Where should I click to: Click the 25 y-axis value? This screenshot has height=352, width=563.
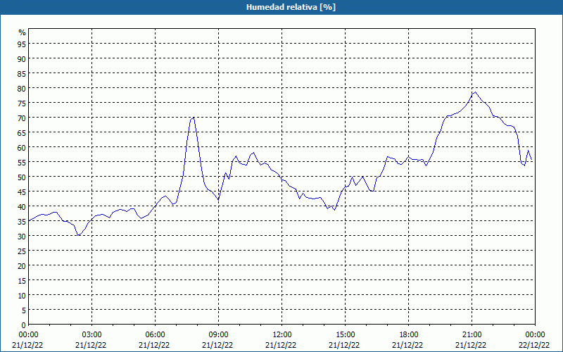coord(22,251)
